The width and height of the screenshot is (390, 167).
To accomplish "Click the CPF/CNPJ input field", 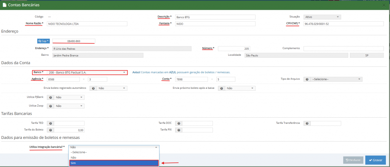I will point(344,24).
